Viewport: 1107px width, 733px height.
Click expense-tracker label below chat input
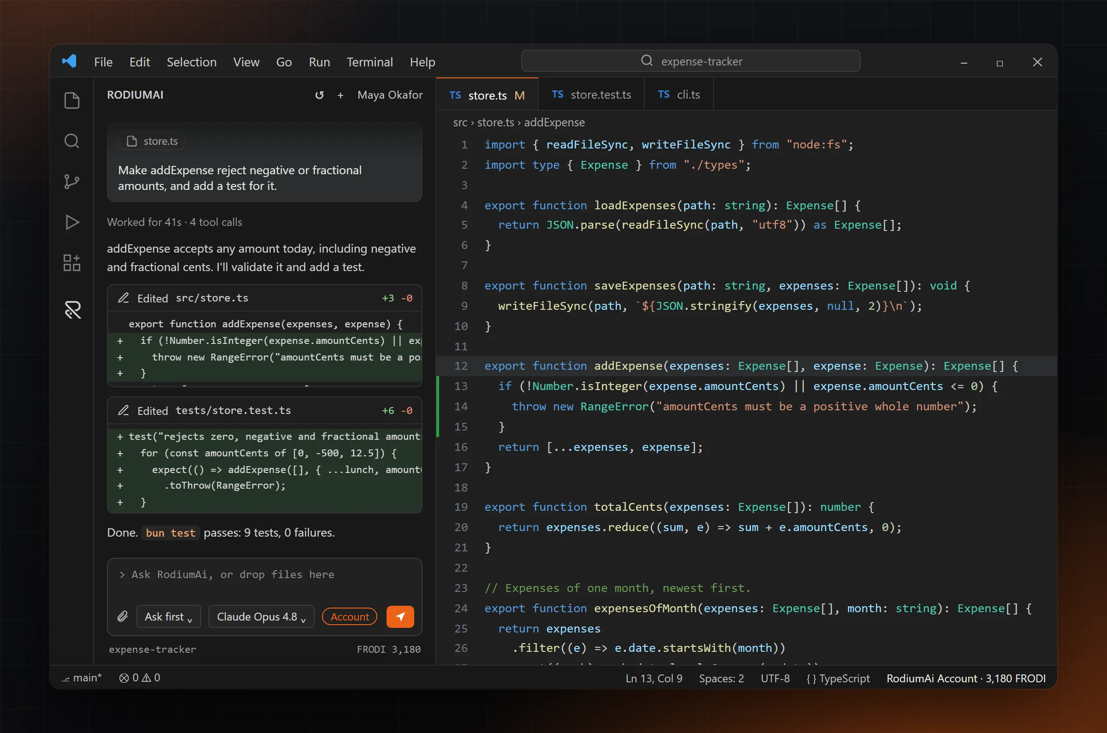tap(153, 649)
